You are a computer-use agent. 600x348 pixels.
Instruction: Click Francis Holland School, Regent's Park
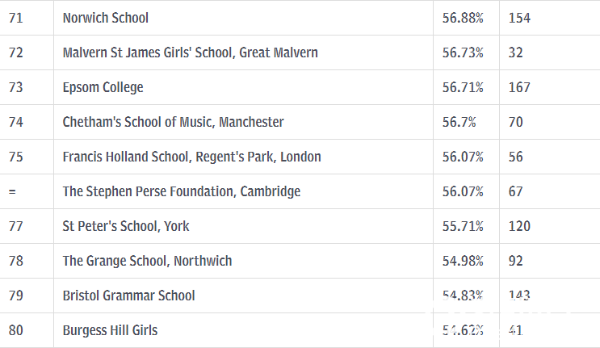point(191,157)
